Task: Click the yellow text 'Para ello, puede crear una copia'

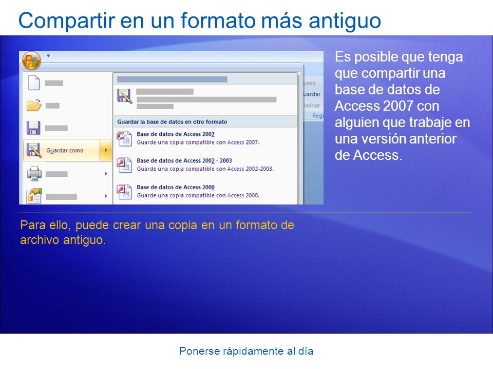Action: point(108,225)
